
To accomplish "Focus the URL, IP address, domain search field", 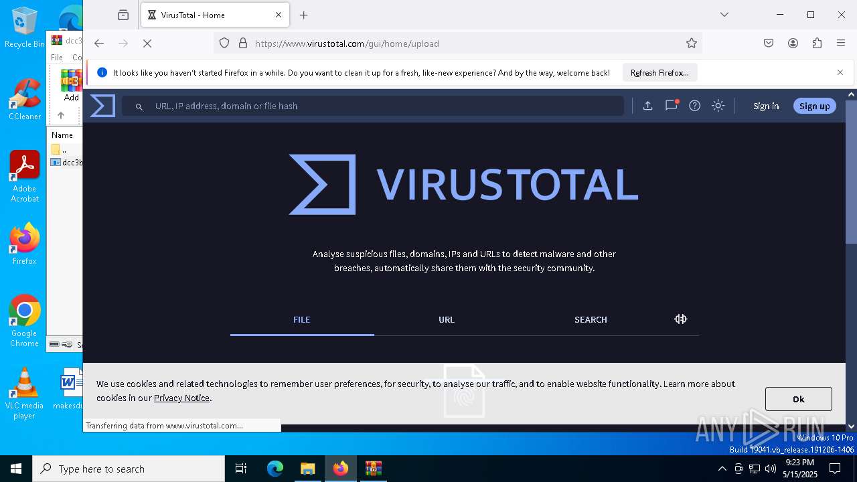I will pyautogui.click(x=373, y=106).
